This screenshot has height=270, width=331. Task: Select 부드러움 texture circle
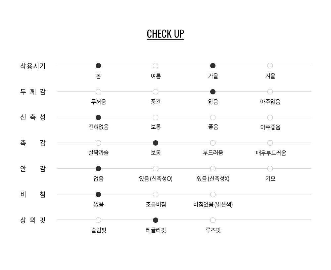213,143
